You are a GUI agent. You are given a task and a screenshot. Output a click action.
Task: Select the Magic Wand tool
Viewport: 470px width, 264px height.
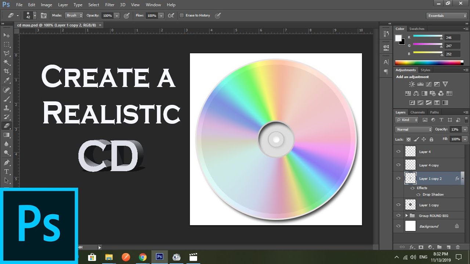click(x=7, y=62)
